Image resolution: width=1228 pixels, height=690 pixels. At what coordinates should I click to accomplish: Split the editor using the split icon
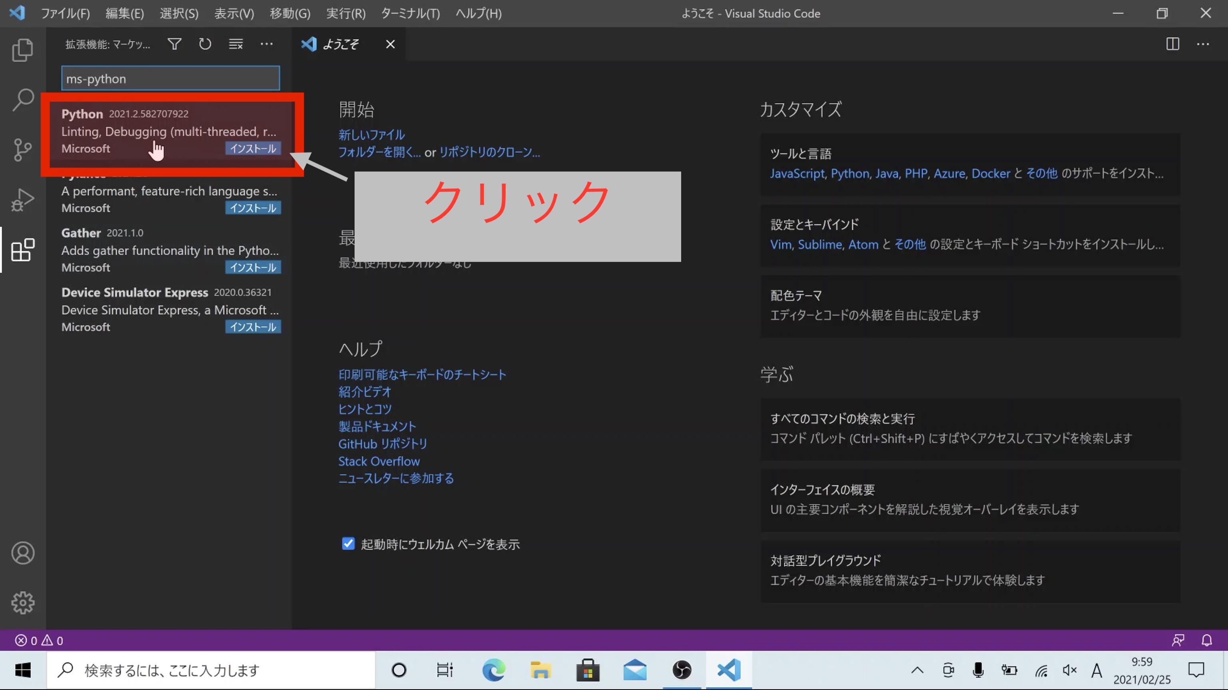pyautogui.click(x=1173, y=44)
